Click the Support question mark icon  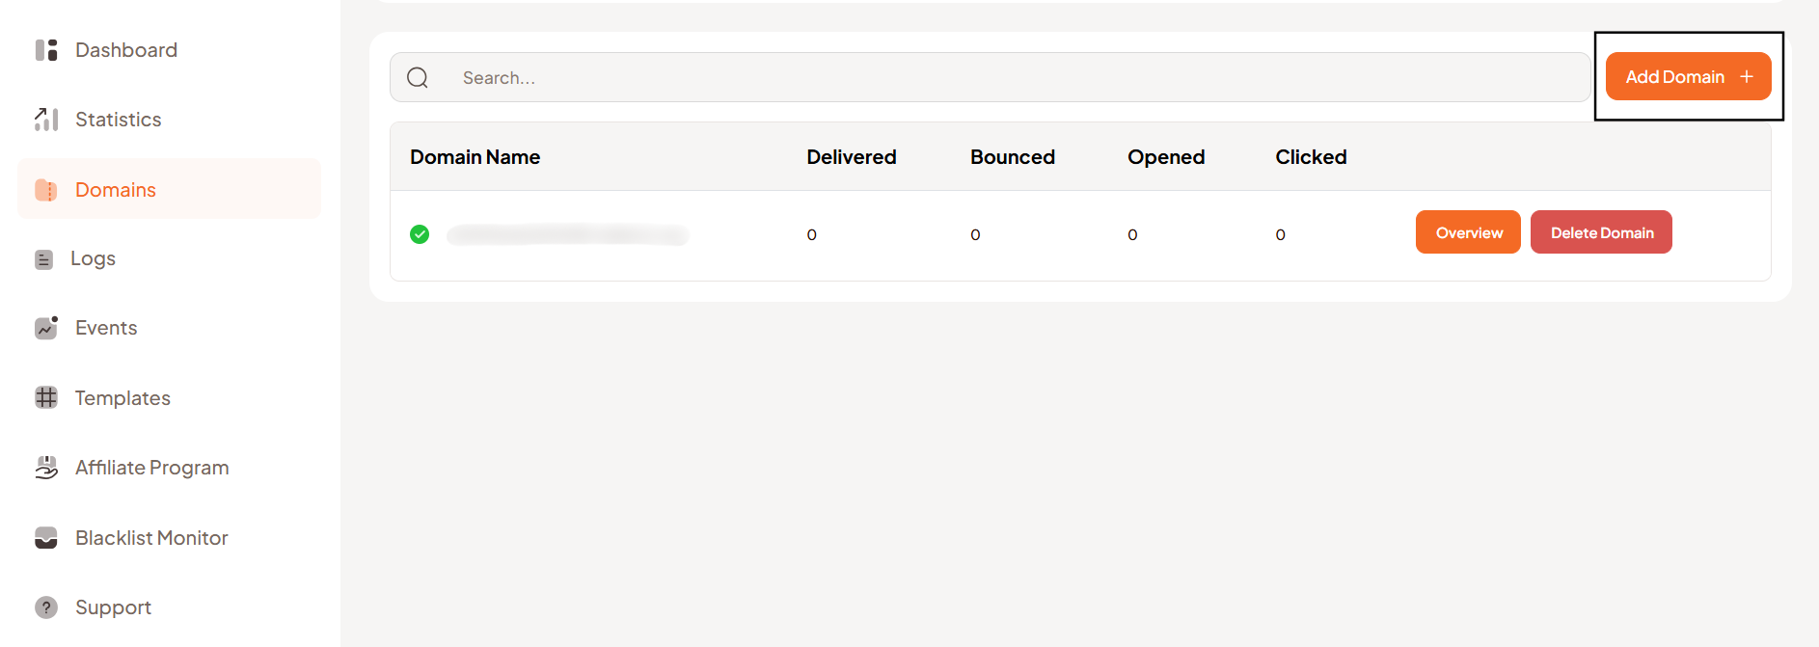[45, 607]
